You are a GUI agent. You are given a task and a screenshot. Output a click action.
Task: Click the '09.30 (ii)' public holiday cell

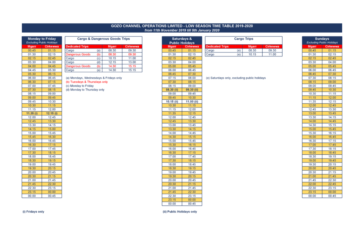192,90
